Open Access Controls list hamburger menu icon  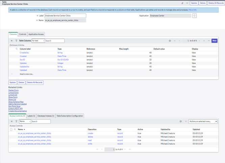[x=11, y=121]
